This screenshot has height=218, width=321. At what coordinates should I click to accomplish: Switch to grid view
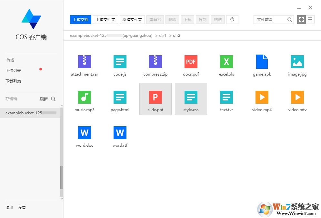point(301,19)
